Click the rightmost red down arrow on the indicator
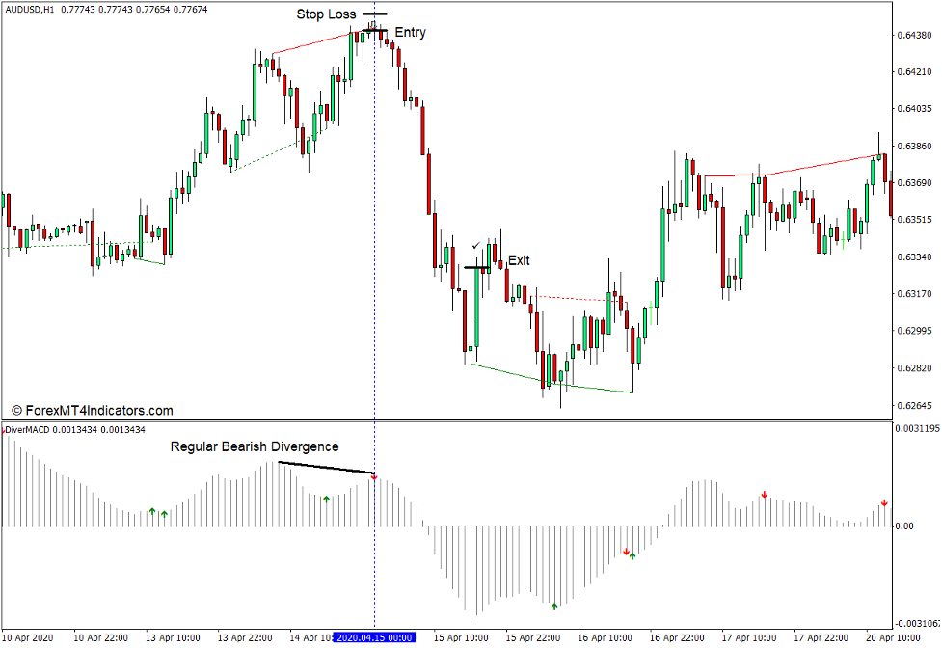This screenshot has width=942, height=648. click(885, 502)
